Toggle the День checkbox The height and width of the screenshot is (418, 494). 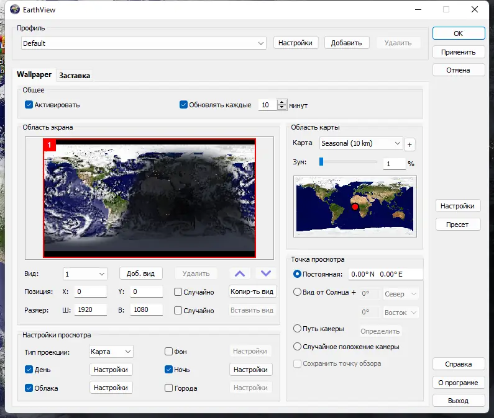click(x=29, y=370)
